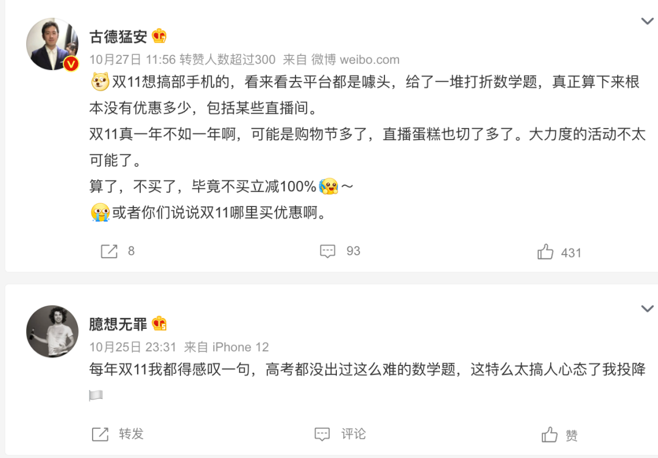Click repost icon on 古德猛安's post

(109, 251)
